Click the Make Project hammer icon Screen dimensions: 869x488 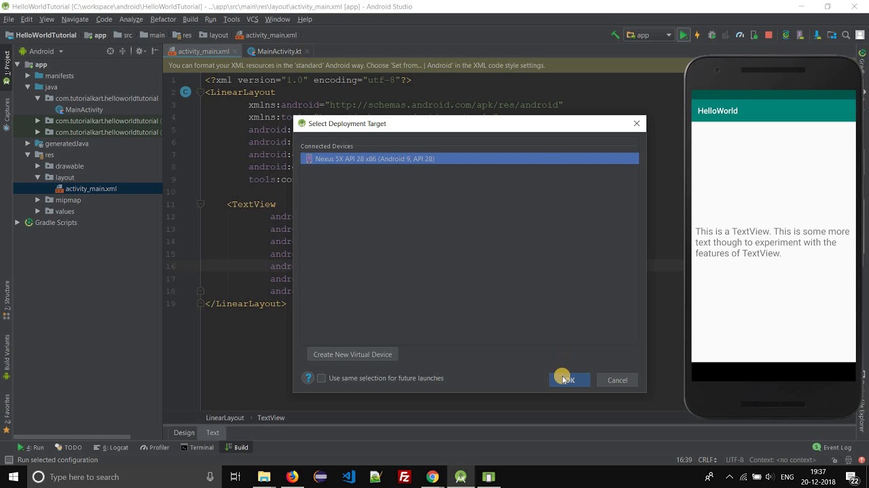(615, 35)
